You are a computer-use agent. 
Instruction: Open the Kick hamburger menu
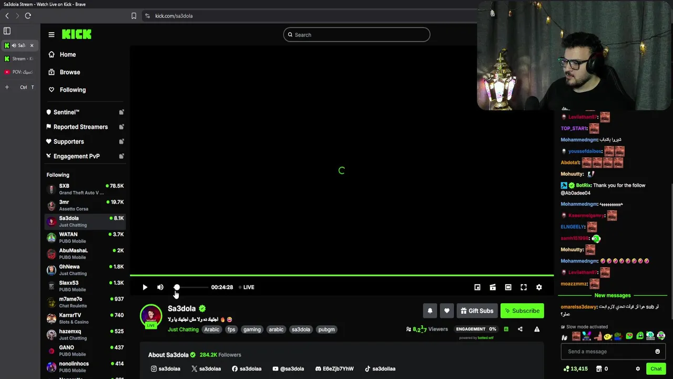coord(52,35)
